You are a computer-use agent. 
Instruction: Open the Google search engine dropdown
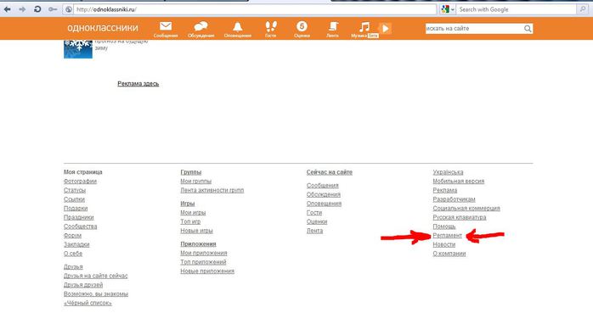pyautogui.click(x=448, y=9)
